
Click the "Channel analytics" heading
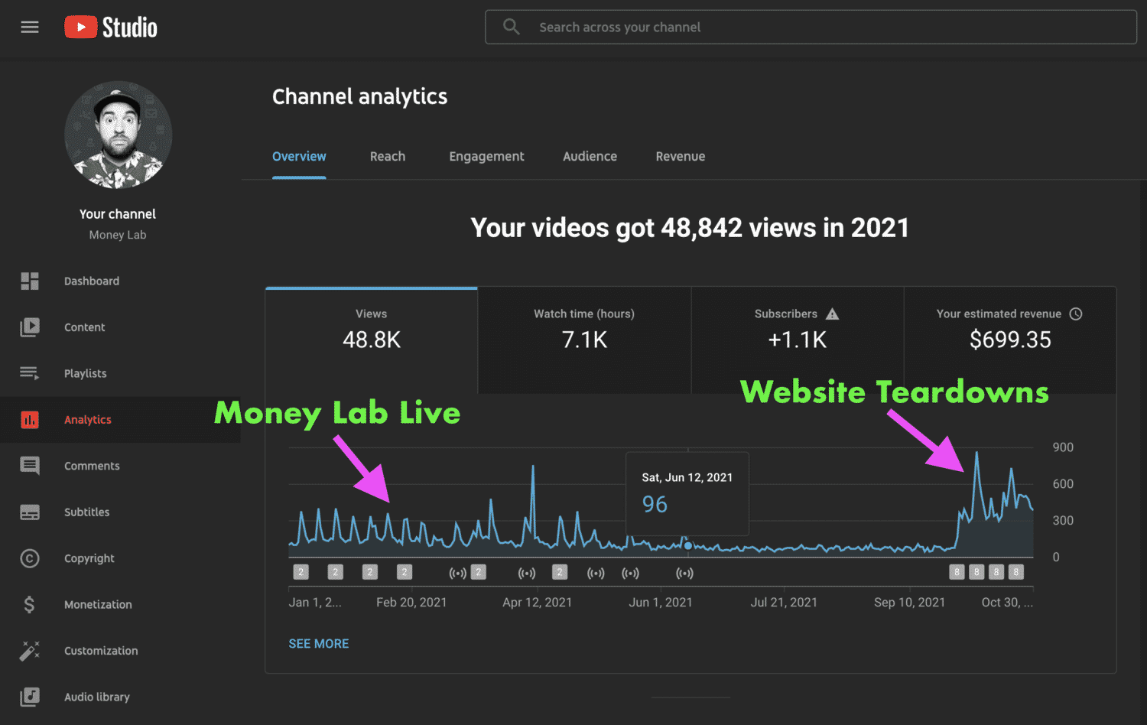tap(359, 97)
